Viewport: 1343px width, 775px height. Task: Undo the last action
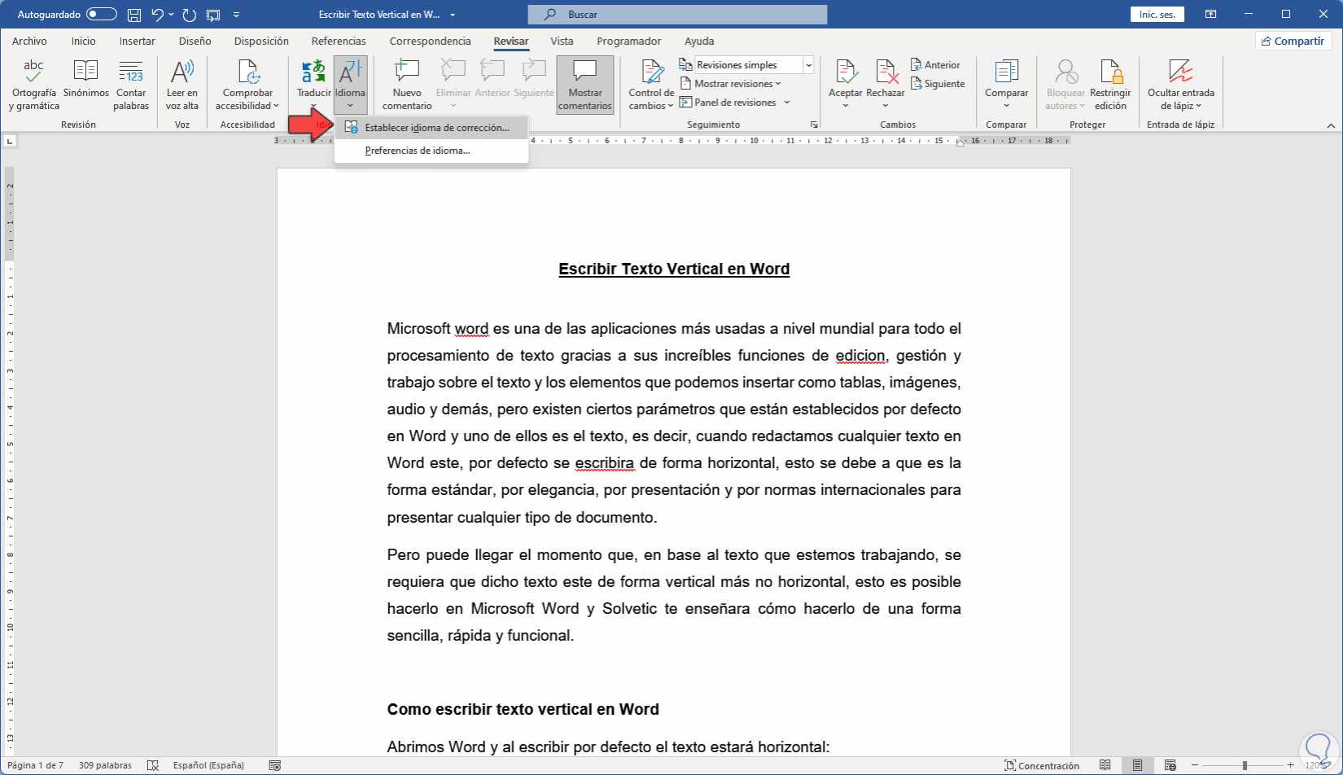click(158, 15)
